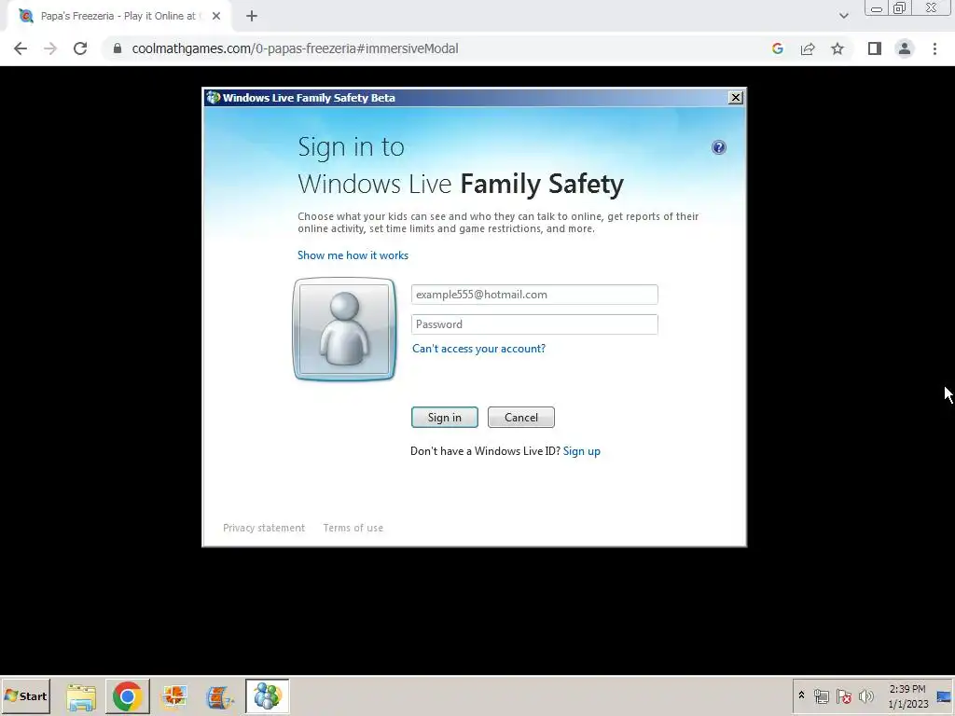Switch to Chrome in the taskbar
The image size is (955, 716).
click(127, 695)
